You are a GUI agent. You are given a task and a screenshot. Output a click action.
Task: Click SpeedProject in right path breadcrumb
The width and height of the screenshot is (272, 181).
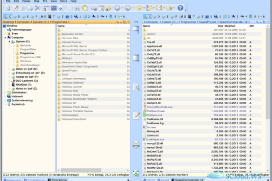[x=207, y=22]
